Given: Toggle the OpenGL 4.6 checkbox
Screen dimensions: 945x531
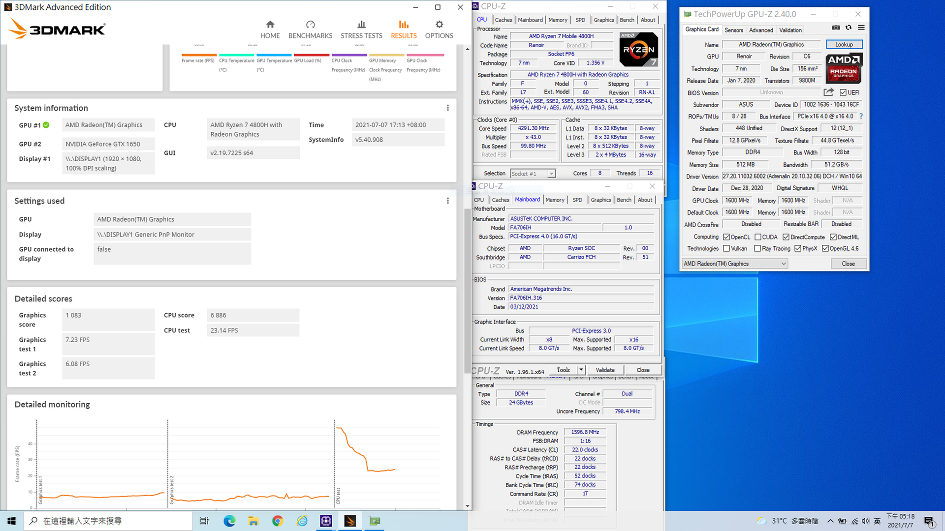Looking at the screenshot, I should [x=825, y=248].
